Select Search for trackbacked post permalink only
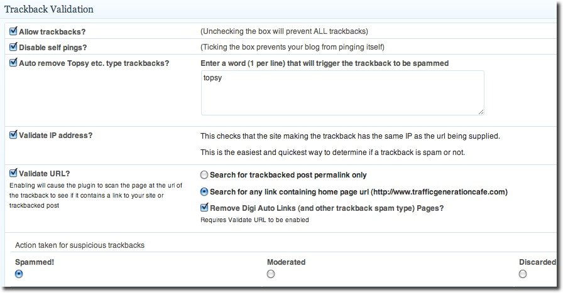 204,175
